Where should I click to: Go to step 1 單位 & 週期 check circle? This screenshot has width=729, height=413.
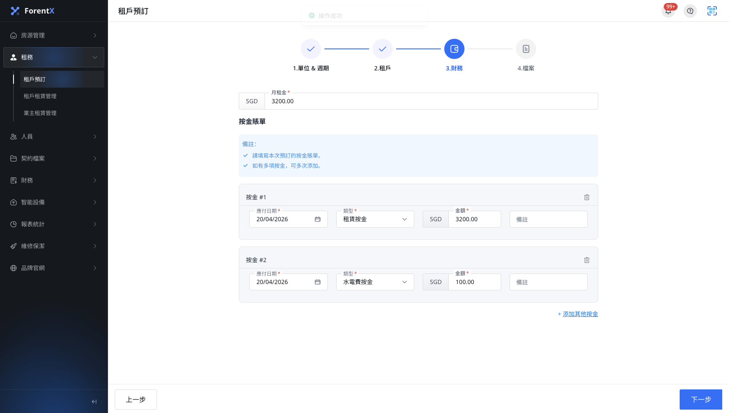[311, 49]
